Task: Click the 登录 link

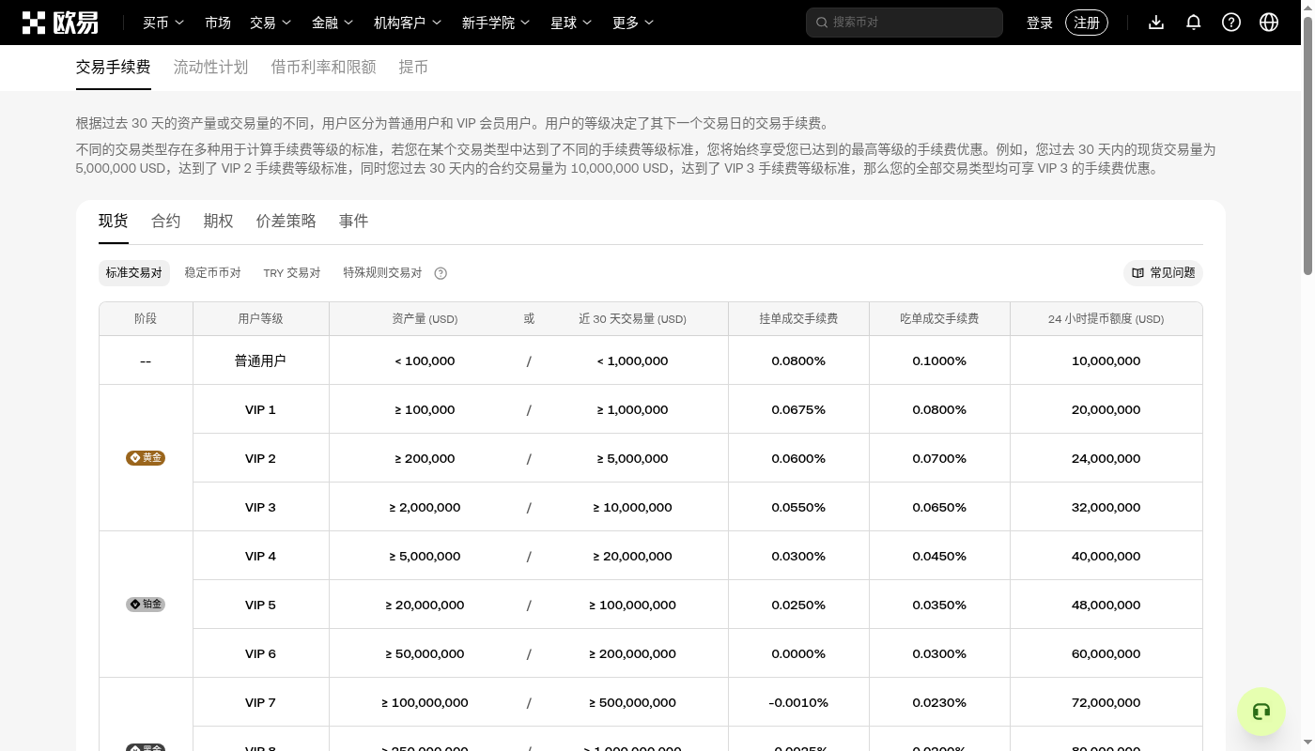Action: pos(1040,23)
